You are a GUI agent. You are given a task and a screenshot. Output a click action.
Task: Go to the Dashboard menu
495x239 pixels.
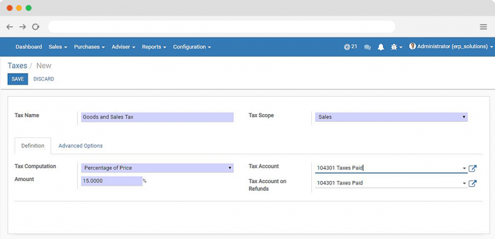pyautogui.click(x=29, y=47)
